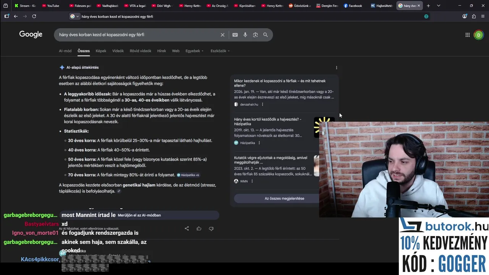Open the on-screen keyboard input tool

pyautogui.click(x=235, y=35)
